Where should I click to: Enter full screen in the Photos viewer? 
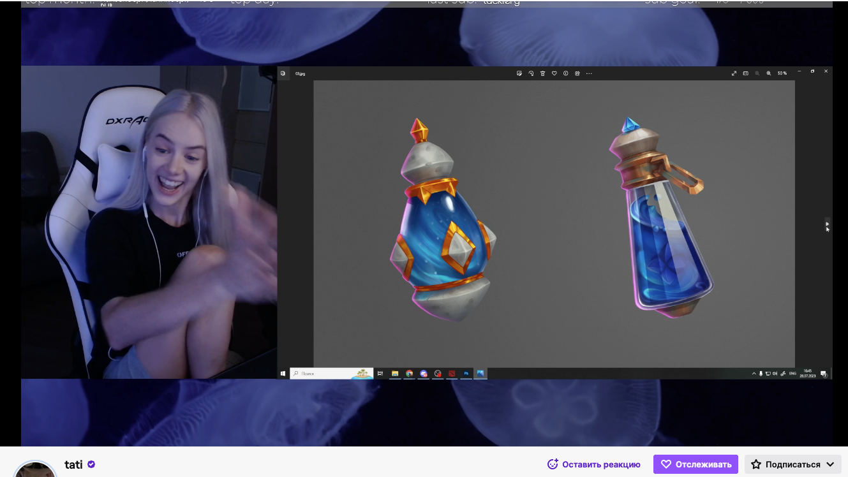point(734,73)
